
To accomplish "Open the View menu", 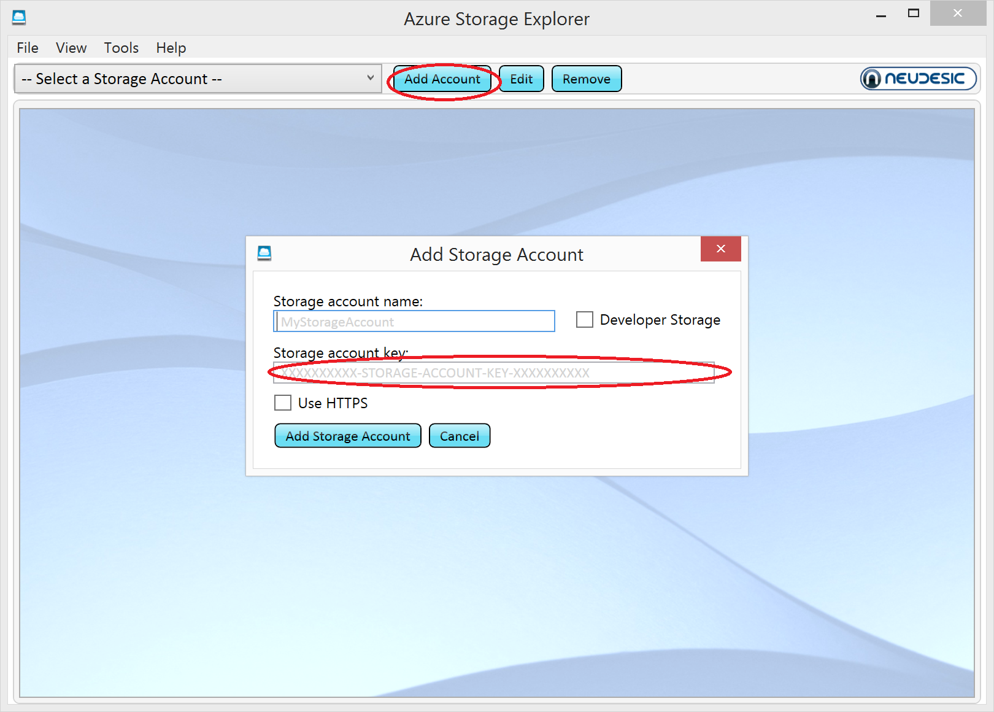I will coord(71,48).
